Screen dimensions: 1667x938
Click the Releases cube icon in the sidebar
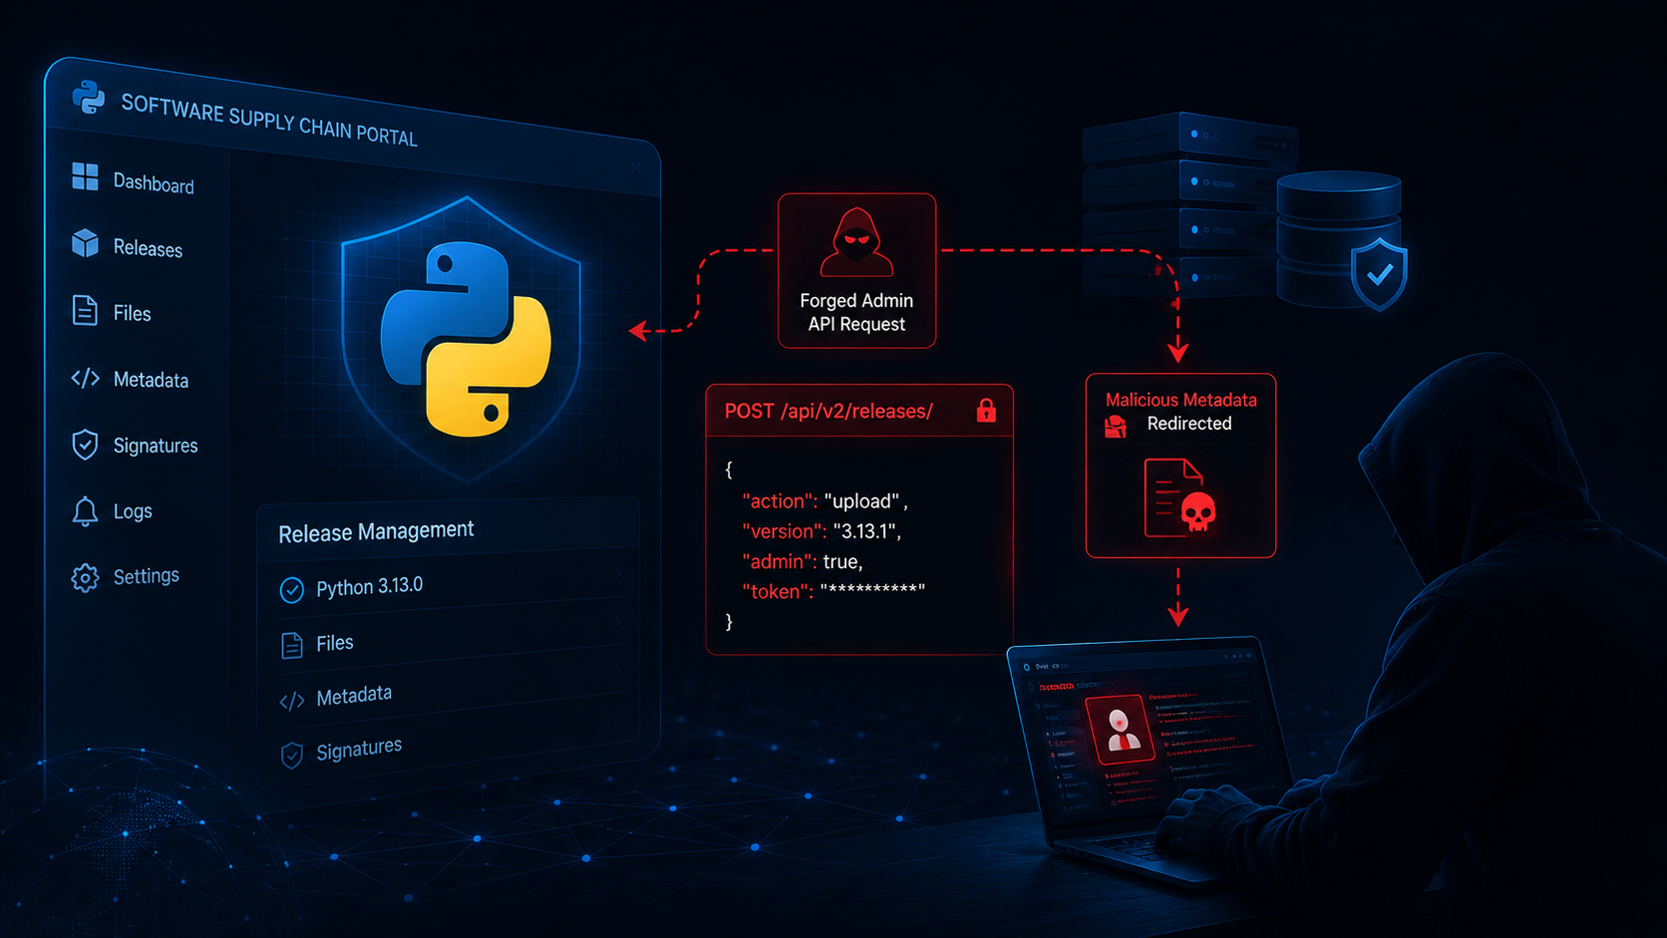pos(85,243)
